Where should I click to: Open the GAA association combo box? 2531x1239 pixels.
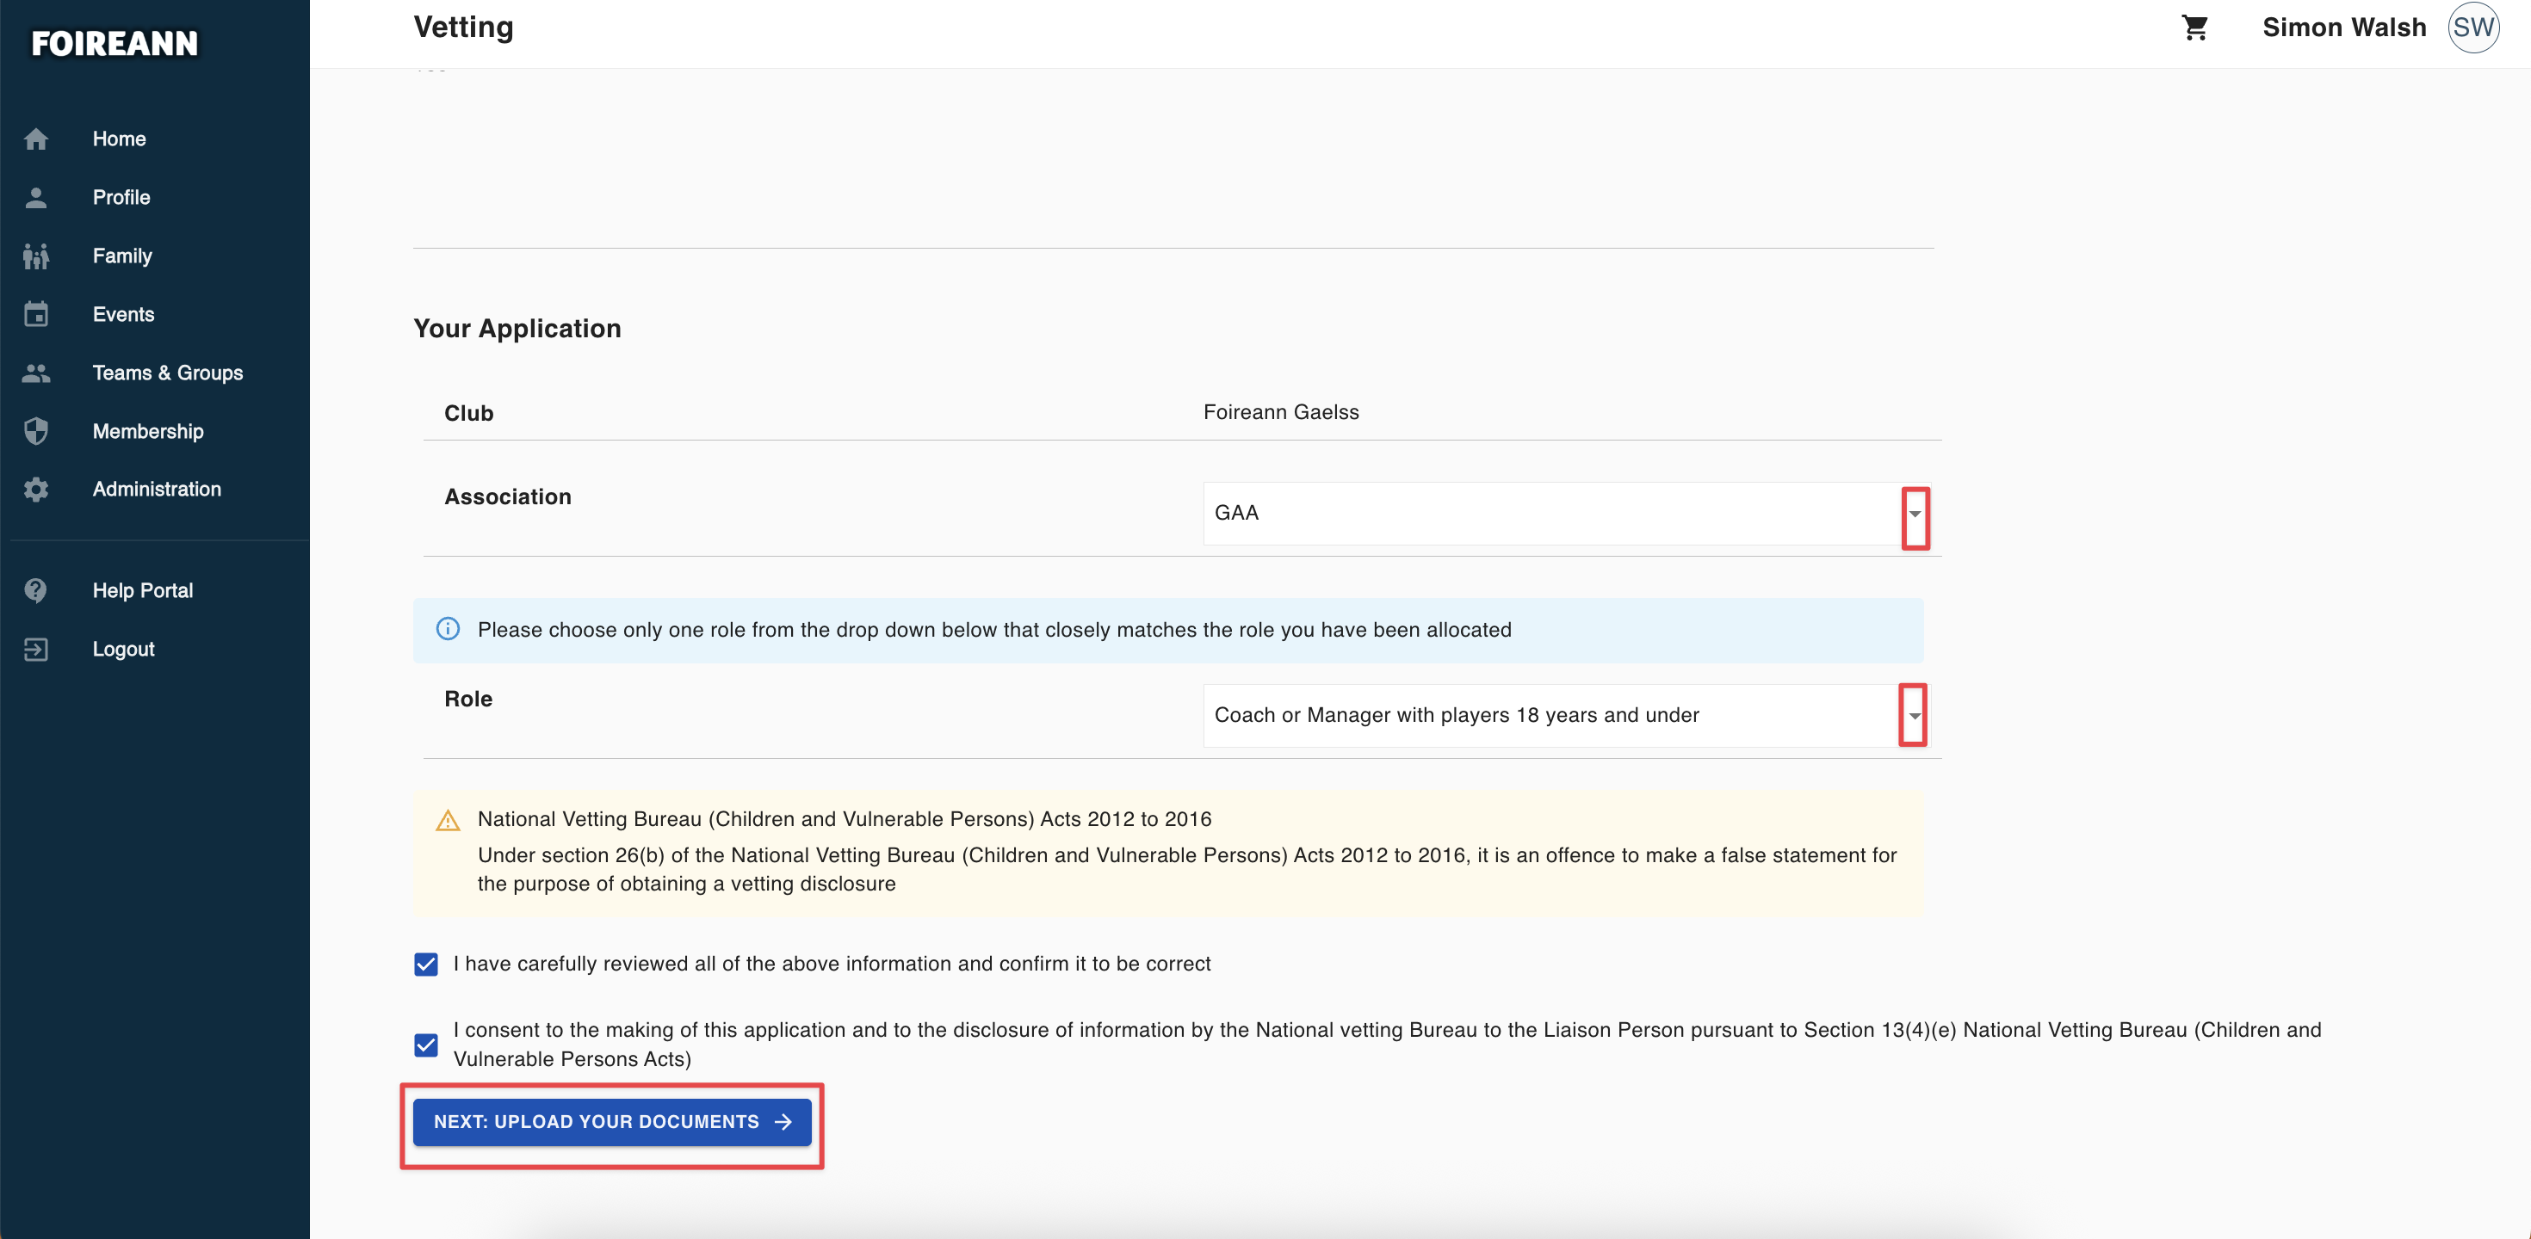pos(1566,514)
